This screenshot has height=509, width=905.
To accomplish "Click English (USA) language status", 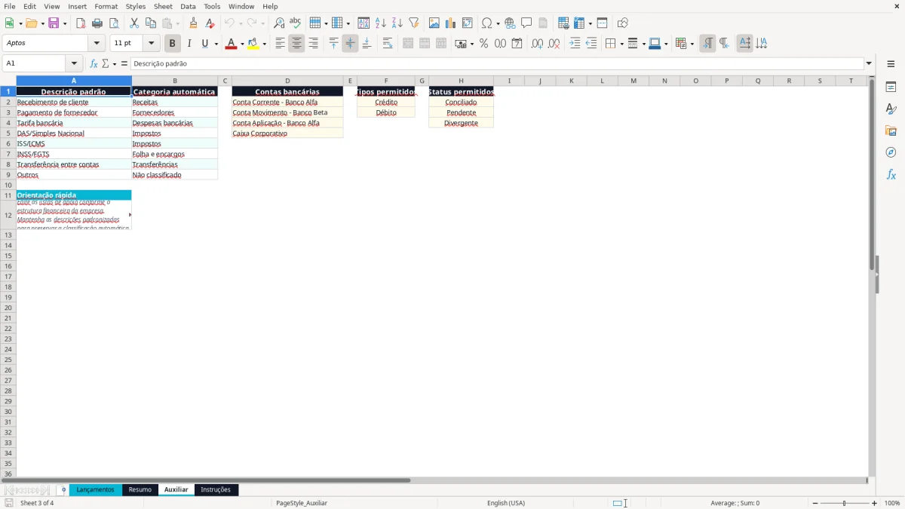I will pyautogui.click(x=506, y=503).
